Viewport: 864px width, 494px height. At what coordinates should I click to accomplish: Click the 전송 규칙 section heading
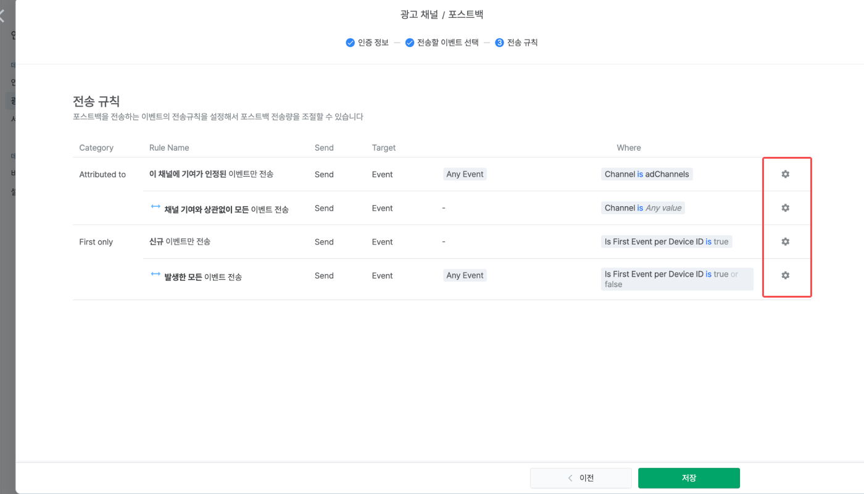tap(96, 101)
